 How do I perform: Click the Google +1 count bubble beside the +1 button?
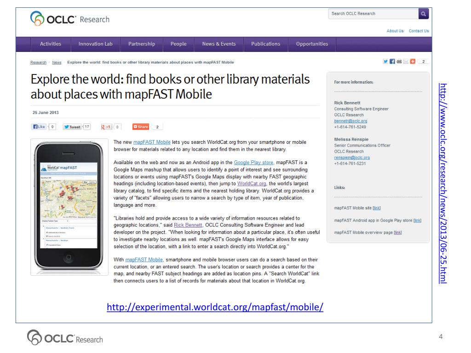point(117,127)
